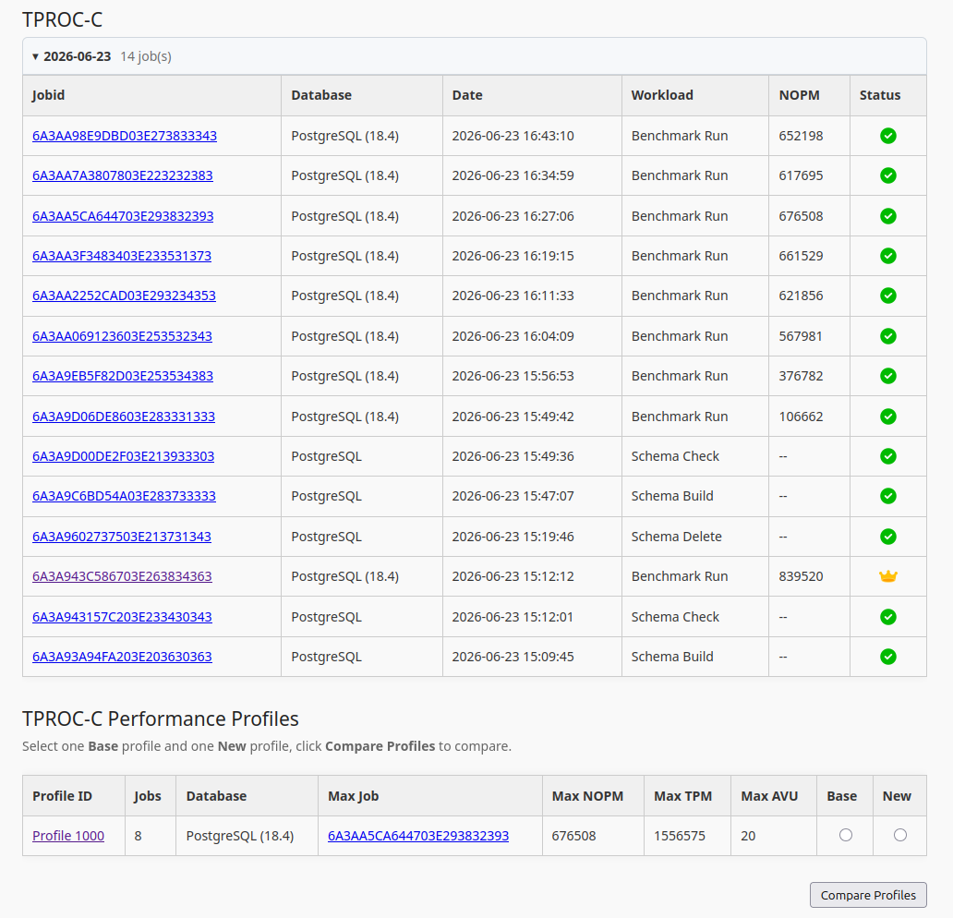The width and height of the screenshot is (953, 918).
Task: Click green check status for NOPM 661529
Action: pyautogui.click(x=888, y=256)
